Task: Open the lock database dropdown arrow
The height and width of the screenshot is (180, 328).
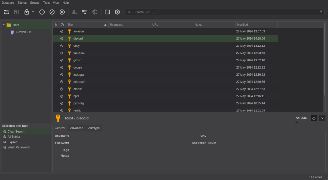Action: (33, 12)
